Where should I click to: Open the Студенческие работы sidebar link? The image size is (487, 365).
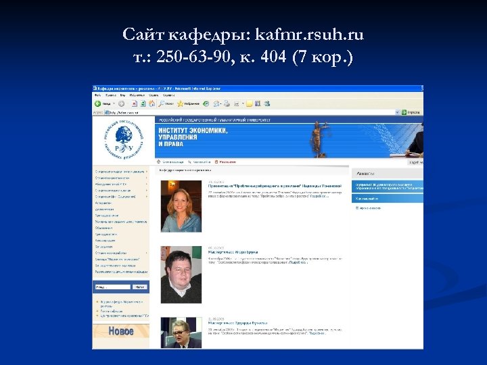(111, 253)
